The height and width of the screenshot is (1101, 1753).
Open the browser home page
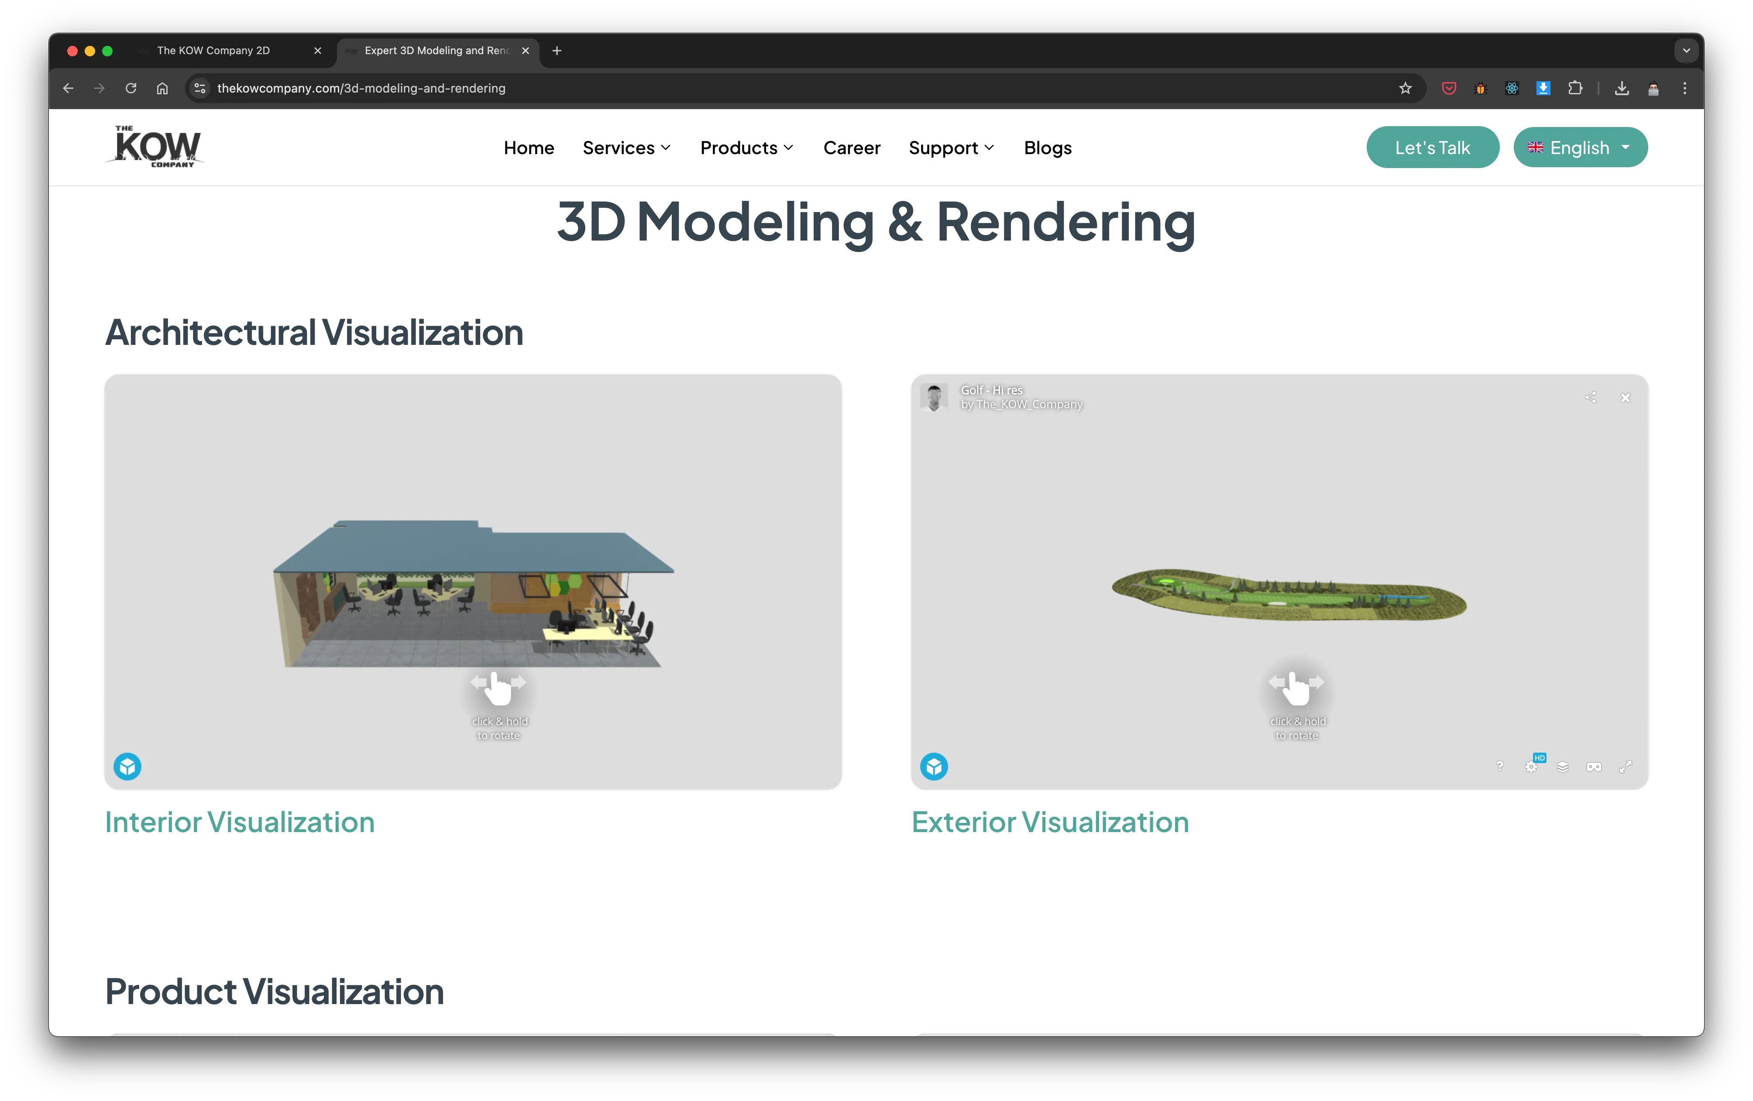tap(162, 88)
